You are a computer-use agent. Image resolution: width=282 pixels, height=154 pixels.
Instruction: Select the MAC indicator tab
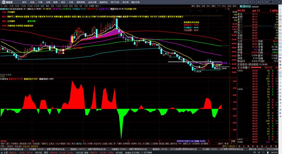[x=180, y=144]
